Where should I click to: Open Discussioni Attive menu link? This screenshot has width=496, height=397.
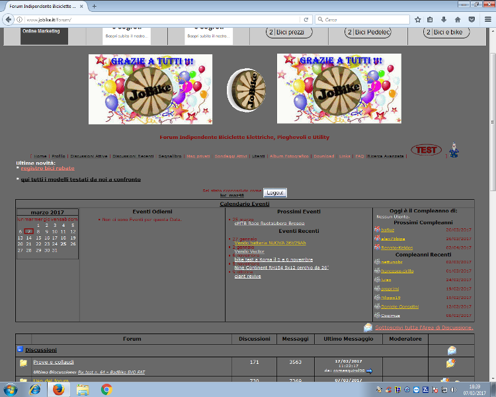(89, 156)
